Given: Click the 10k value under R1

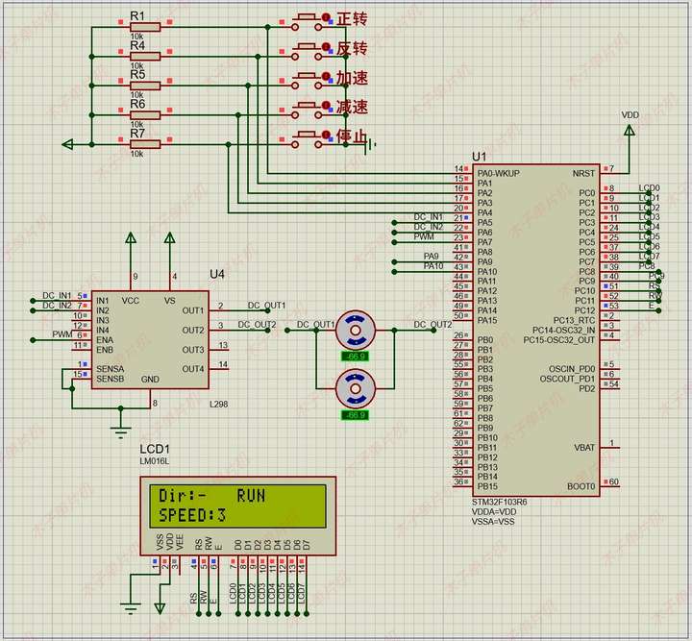Looking at the screenshot, I should [136, 37].
